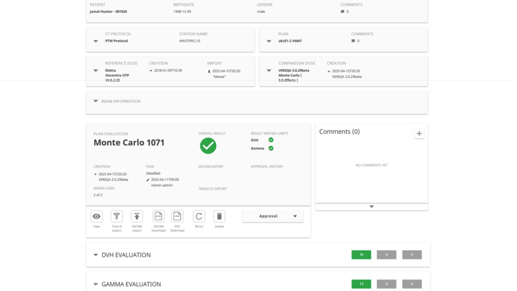
Task: Download the PDF report
Action: tap(177, 216)
